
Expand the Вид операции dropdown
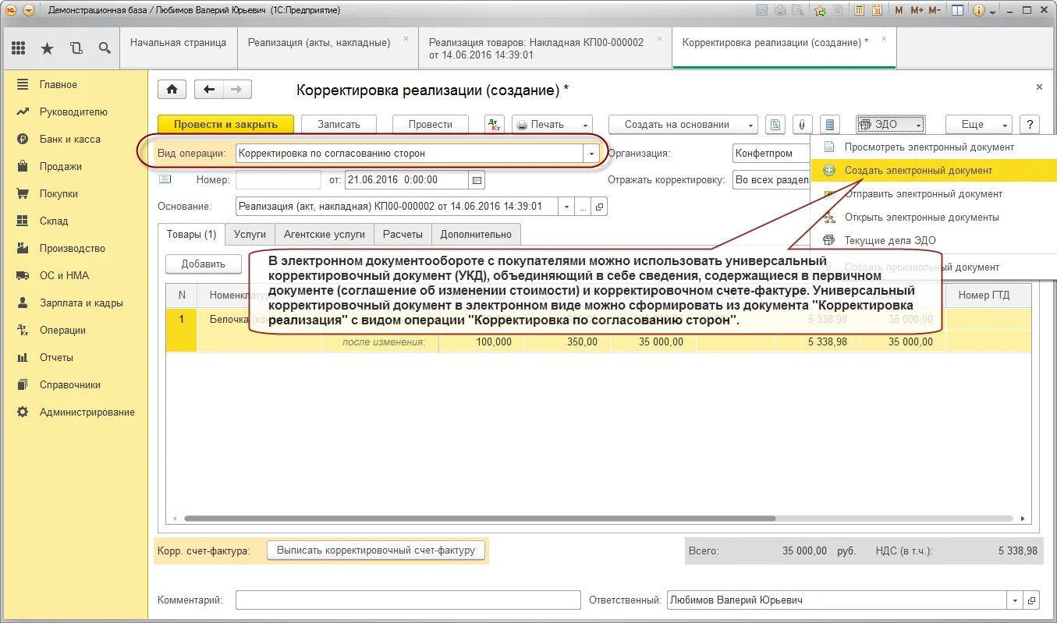coord(591,154)
